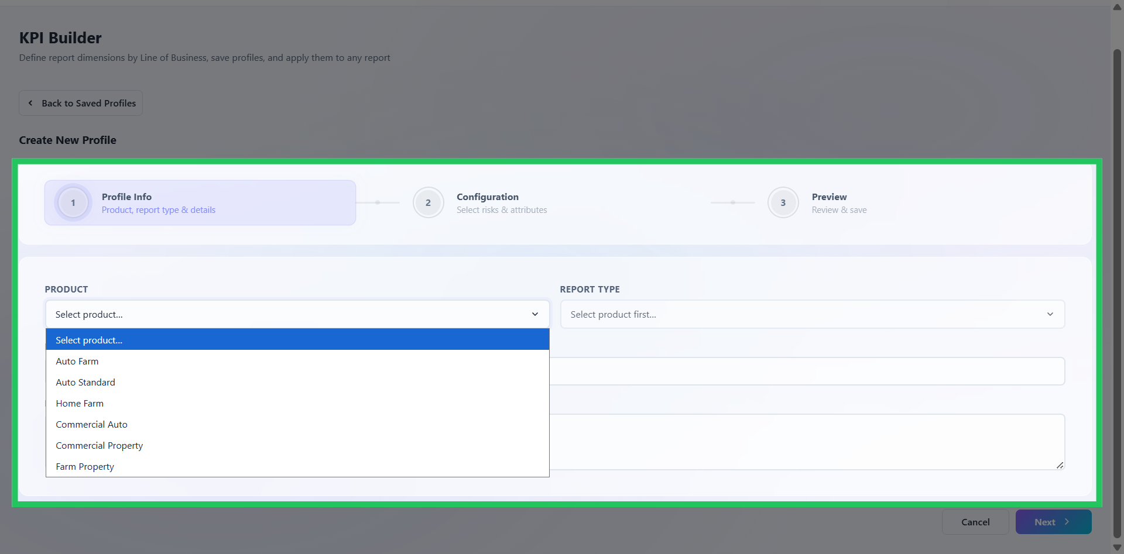Go back to Saved Profiles
This screenshot has height=554, width=1124.
pos(81,103)
